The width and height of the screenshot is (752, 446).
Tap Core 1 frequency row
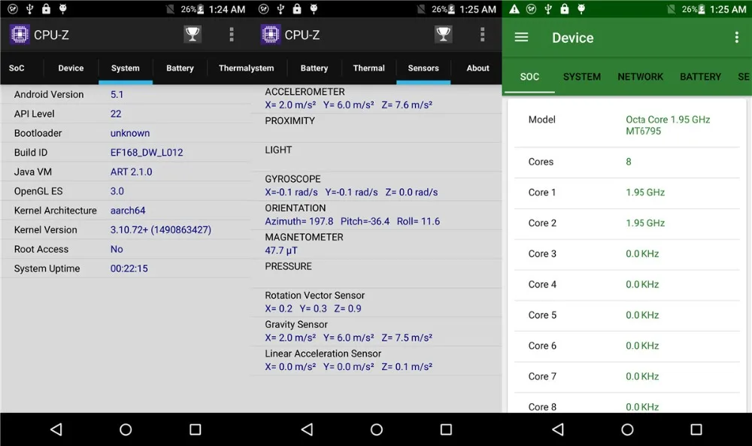pyautogui.click(x=627, y=193)
